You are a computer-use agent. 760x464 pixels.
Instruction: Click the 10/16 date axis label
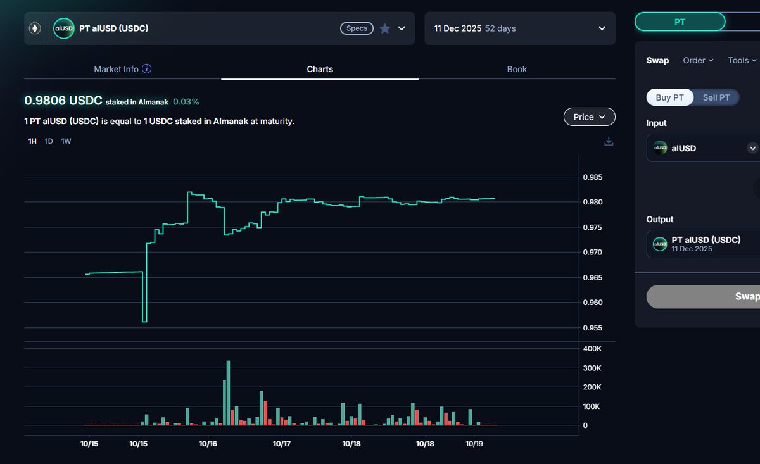point(208,444)
